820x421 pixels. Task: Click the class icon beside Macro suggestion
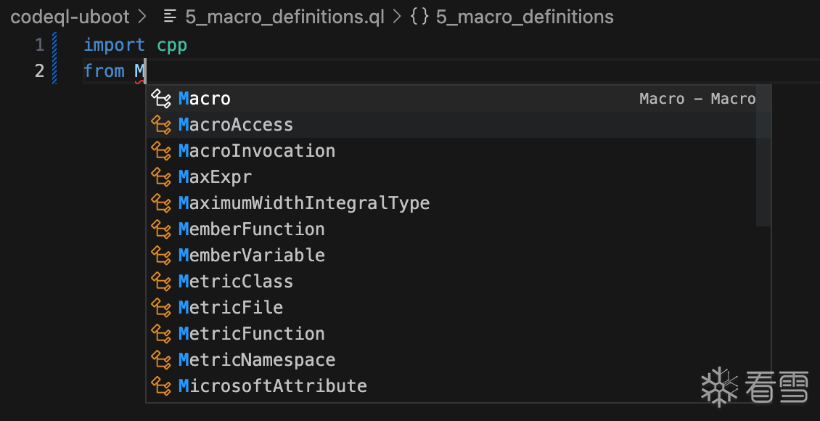(x=160, y=99)
